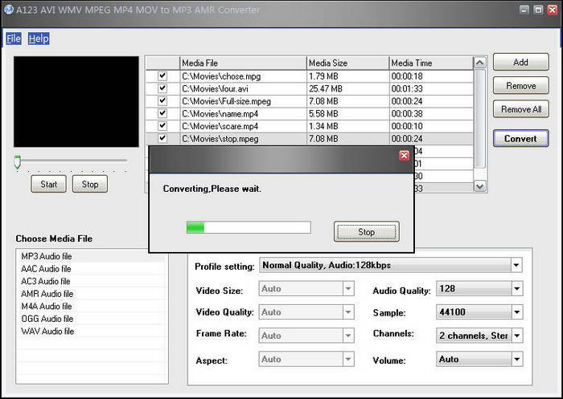Click the Remove button
Viewport: 563px width, 399px height.
520,86
